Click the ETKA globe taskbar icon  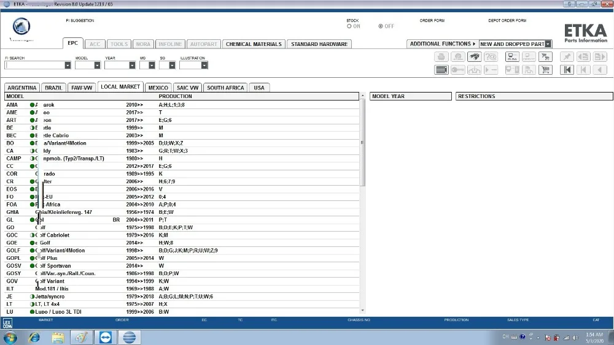pyautogui.click(x=129, y=337)
